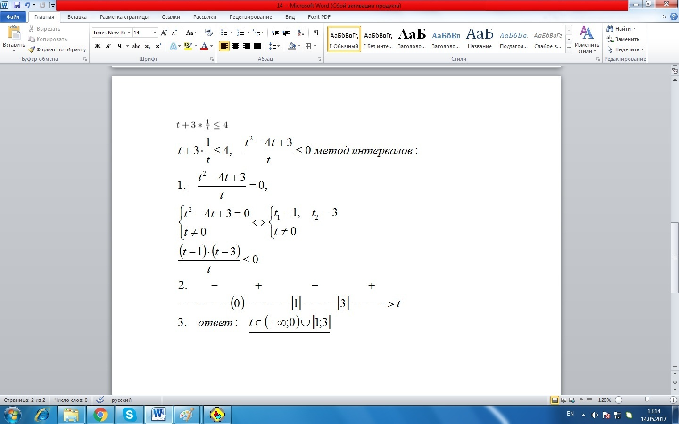
Task: Toggle bold (Ж) formatting
Action: point(98,46)
